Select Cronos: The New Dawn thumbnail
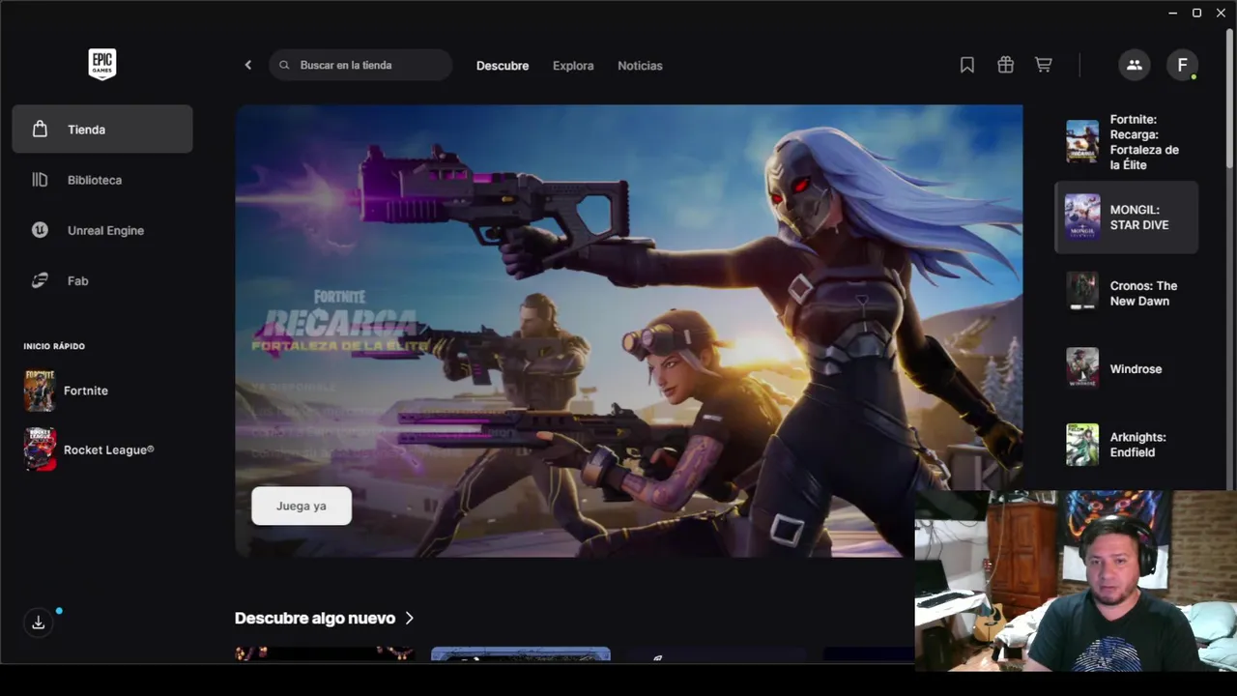The width and height of the screenshot is (1237, 696). 1082,292
